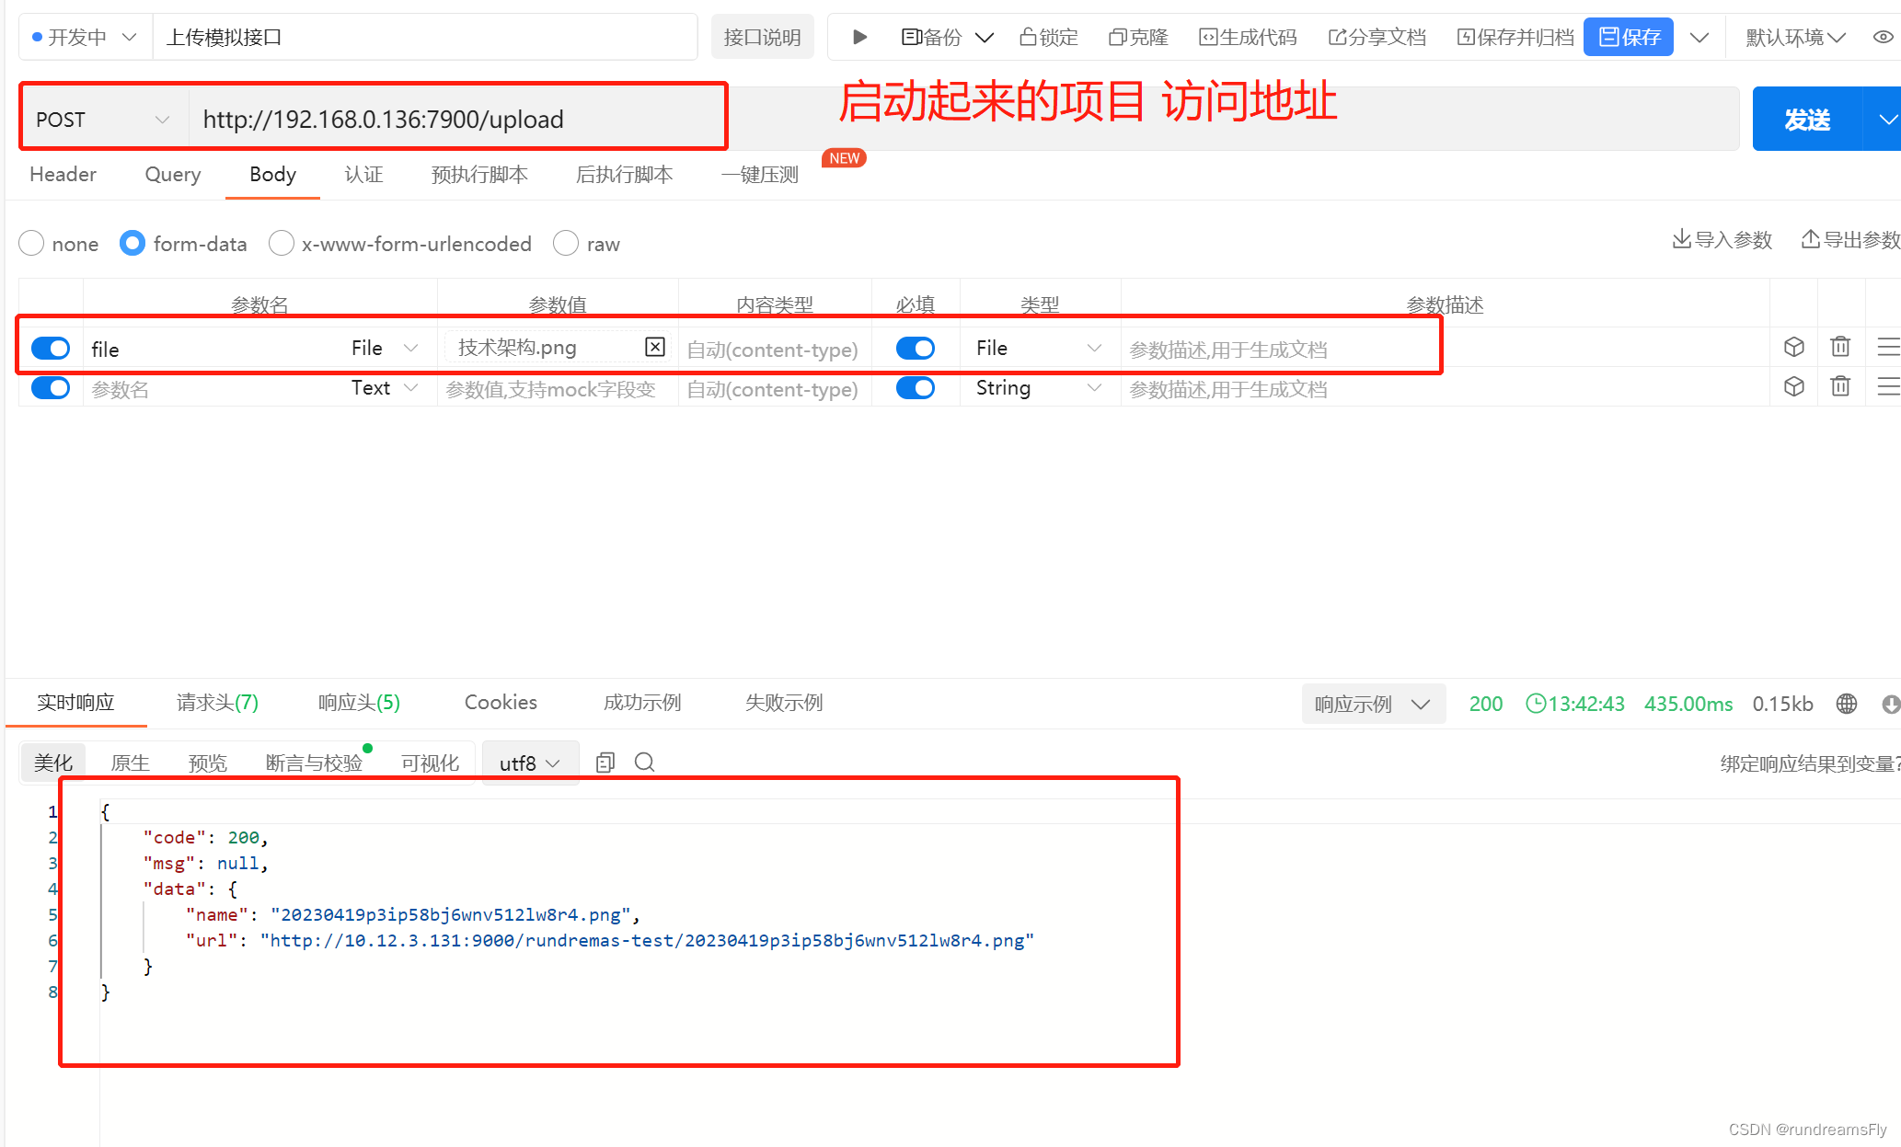Click the eye preview icon
This screenshot has height=1147, width=1901.
tap(1883, 37)
